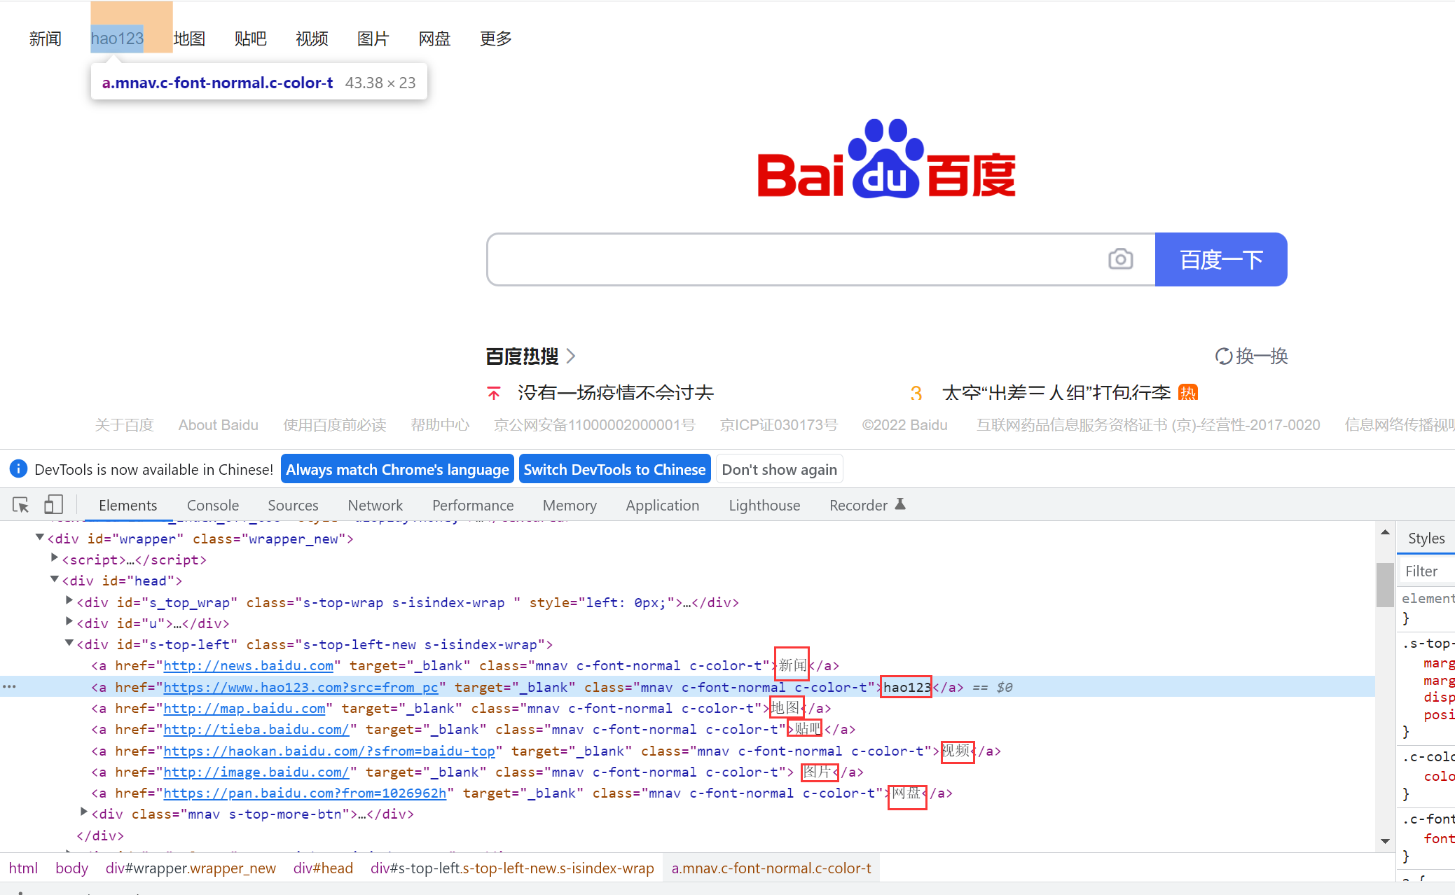Click the pan.baidu.com href link
The width and height of the screenshot is (1455, 895).
(x=305, y=793)
